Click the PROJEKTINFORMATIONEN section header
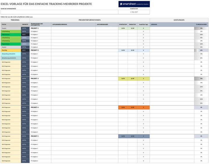209x164 pixels. tap(90, 20)
